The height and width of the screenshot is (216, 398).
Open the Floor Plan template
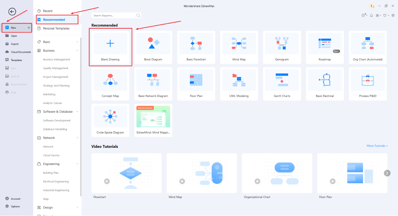(x=196, y=84)
